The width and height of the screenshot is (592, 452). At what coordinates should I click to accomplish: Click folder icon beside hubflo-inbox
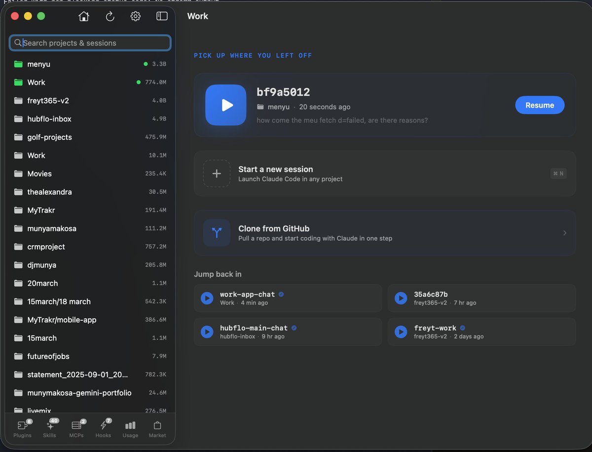(x=18, y=119)
